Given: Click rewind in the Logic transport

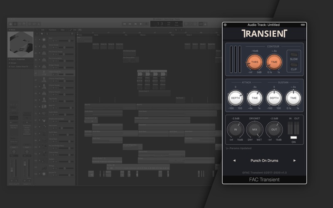Looking at the screenshot, I should point(124,24).
